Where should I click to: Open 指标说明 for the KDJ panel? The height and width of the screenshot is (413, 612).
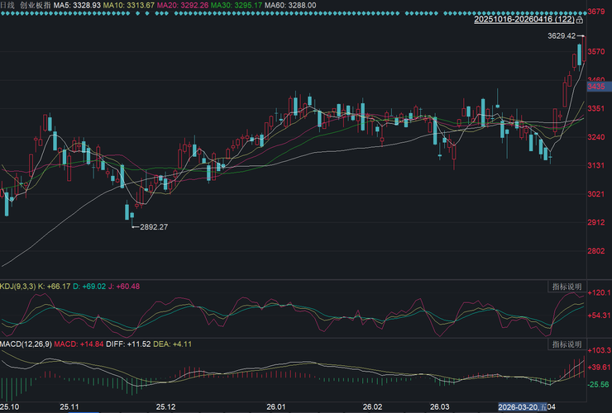tap(567, 286)
